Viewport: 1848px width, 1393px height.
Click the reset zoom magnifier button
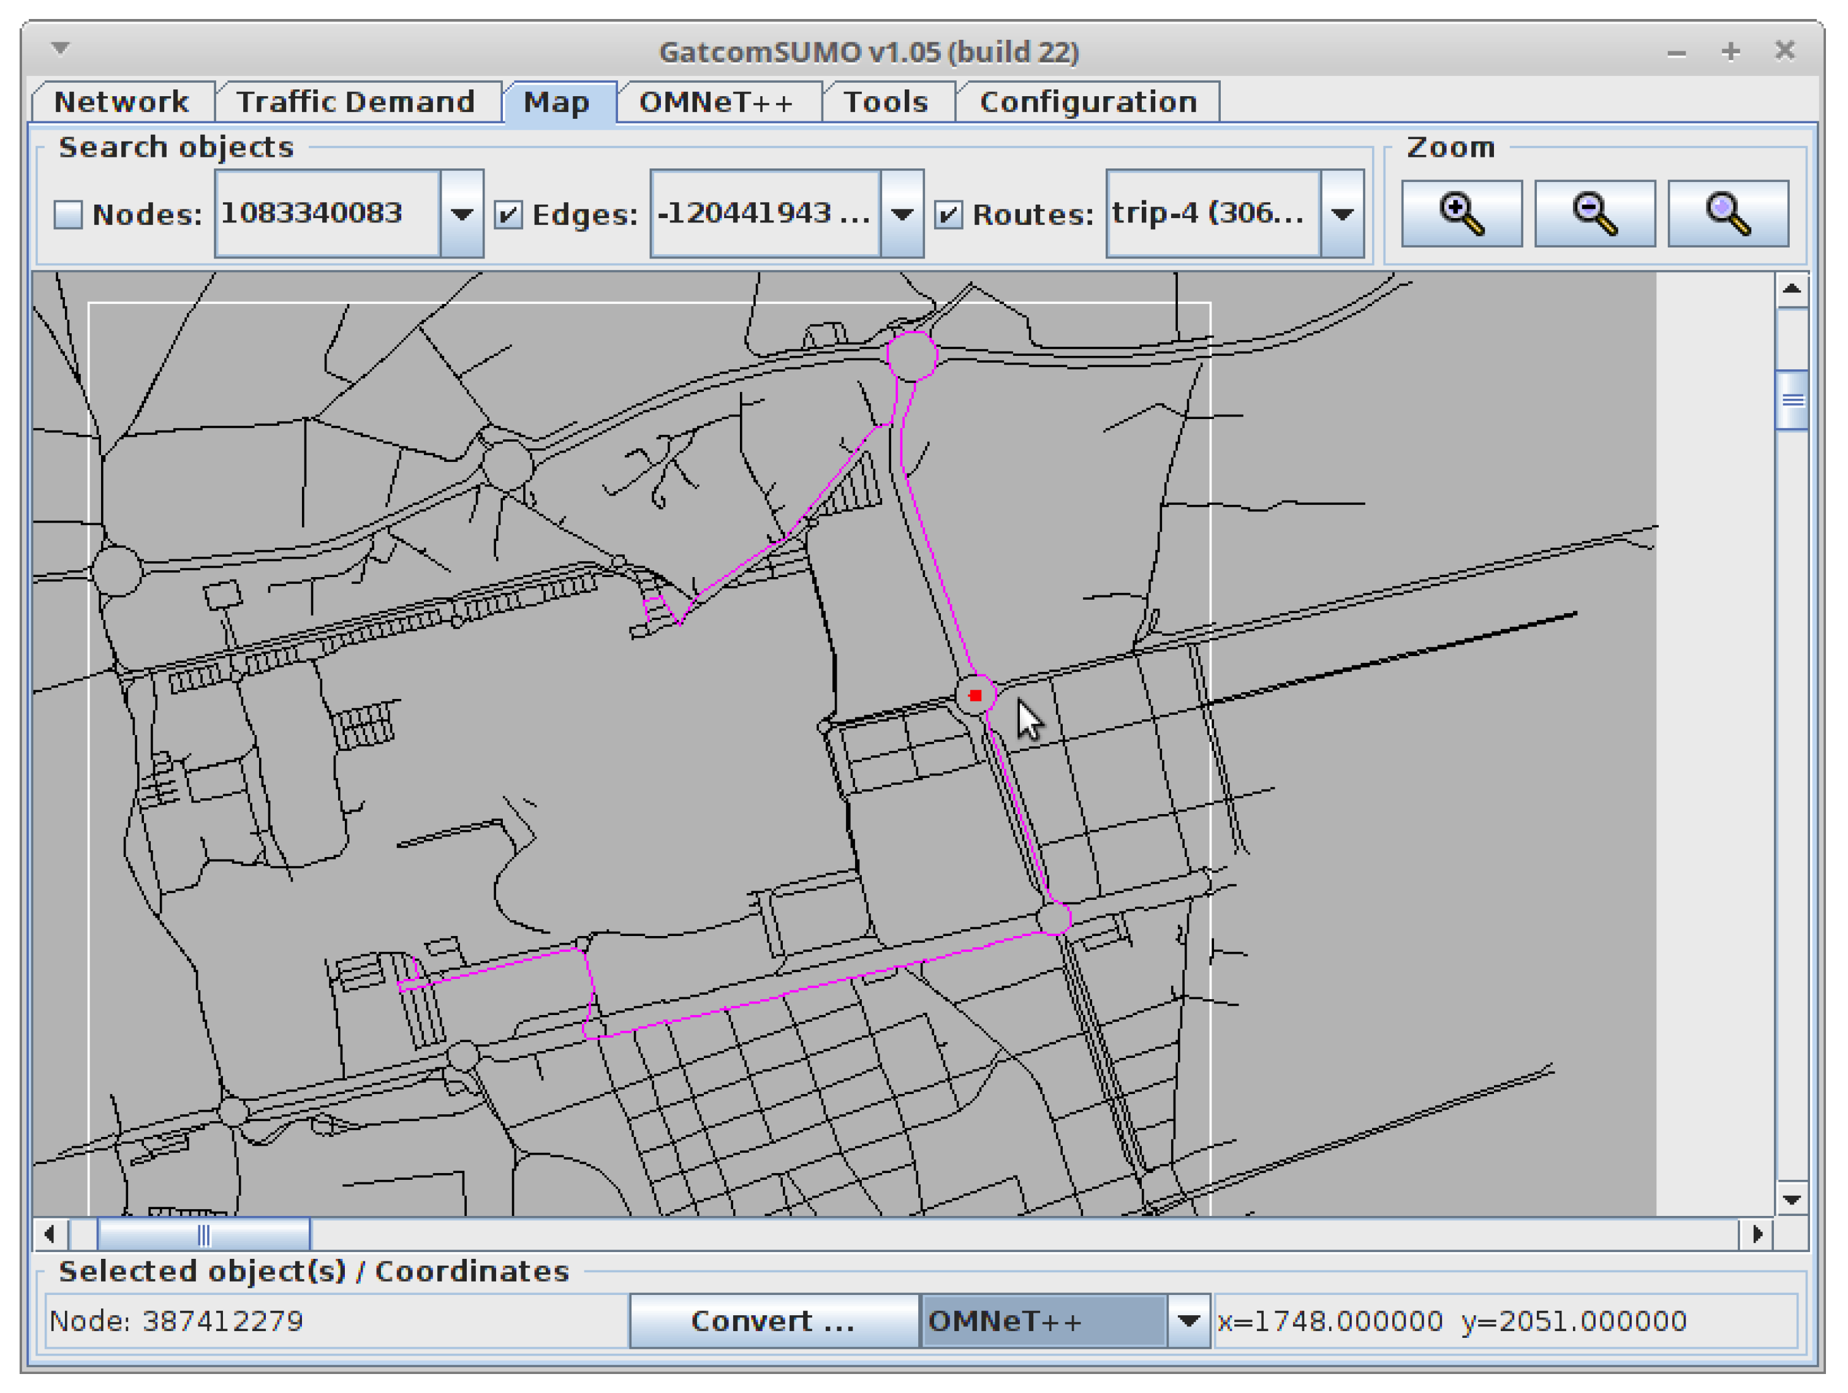coord(1728,214)
